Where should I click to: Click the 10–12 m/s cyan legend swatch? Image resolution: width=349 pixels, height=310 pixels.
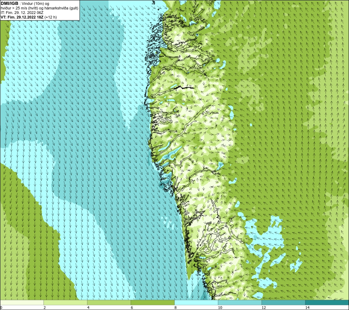pos(240,303)
